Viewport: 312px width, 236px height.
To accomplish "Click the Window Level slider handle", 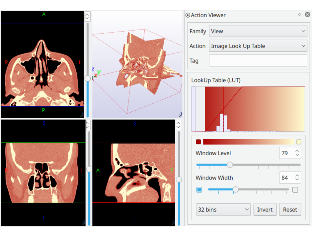I will [230, 165].
